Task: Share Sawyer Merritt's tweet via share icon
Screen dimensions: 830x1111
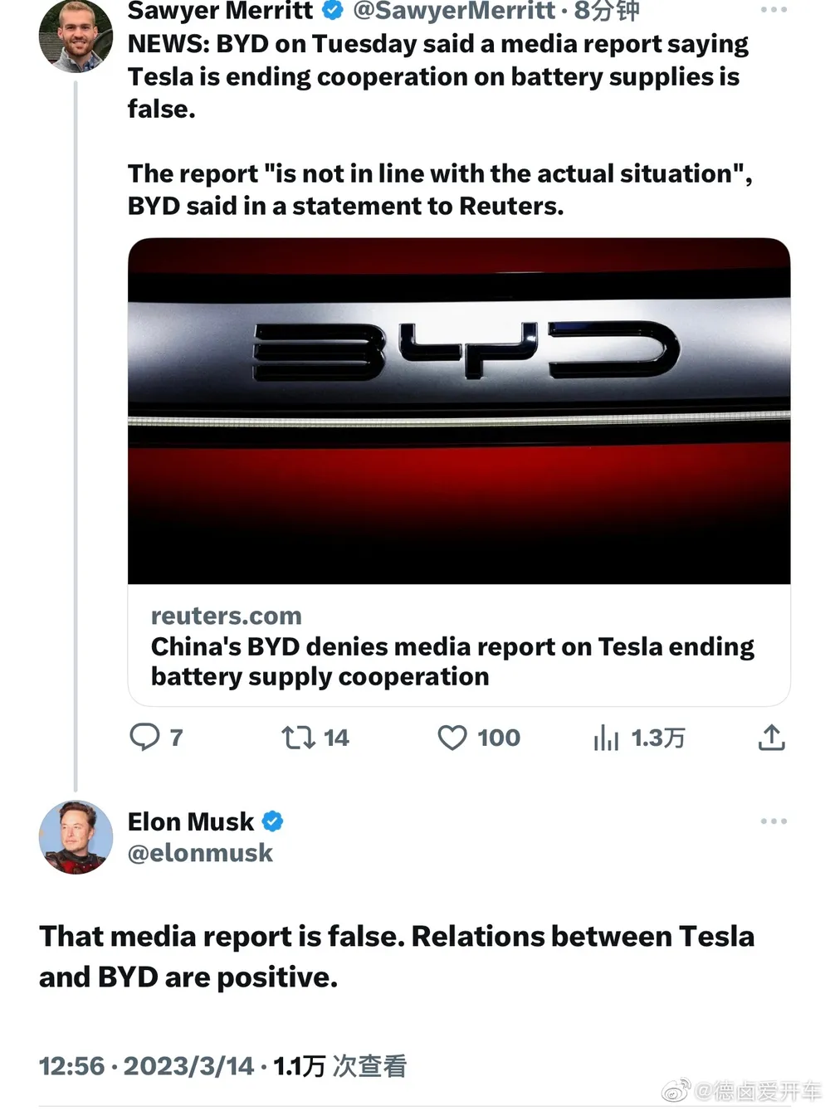Action: click(771, 737)
